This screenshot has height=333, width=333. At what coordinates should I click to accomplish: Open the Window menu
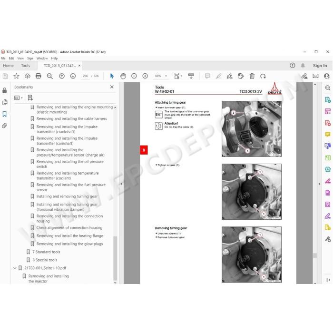[42, 58]
